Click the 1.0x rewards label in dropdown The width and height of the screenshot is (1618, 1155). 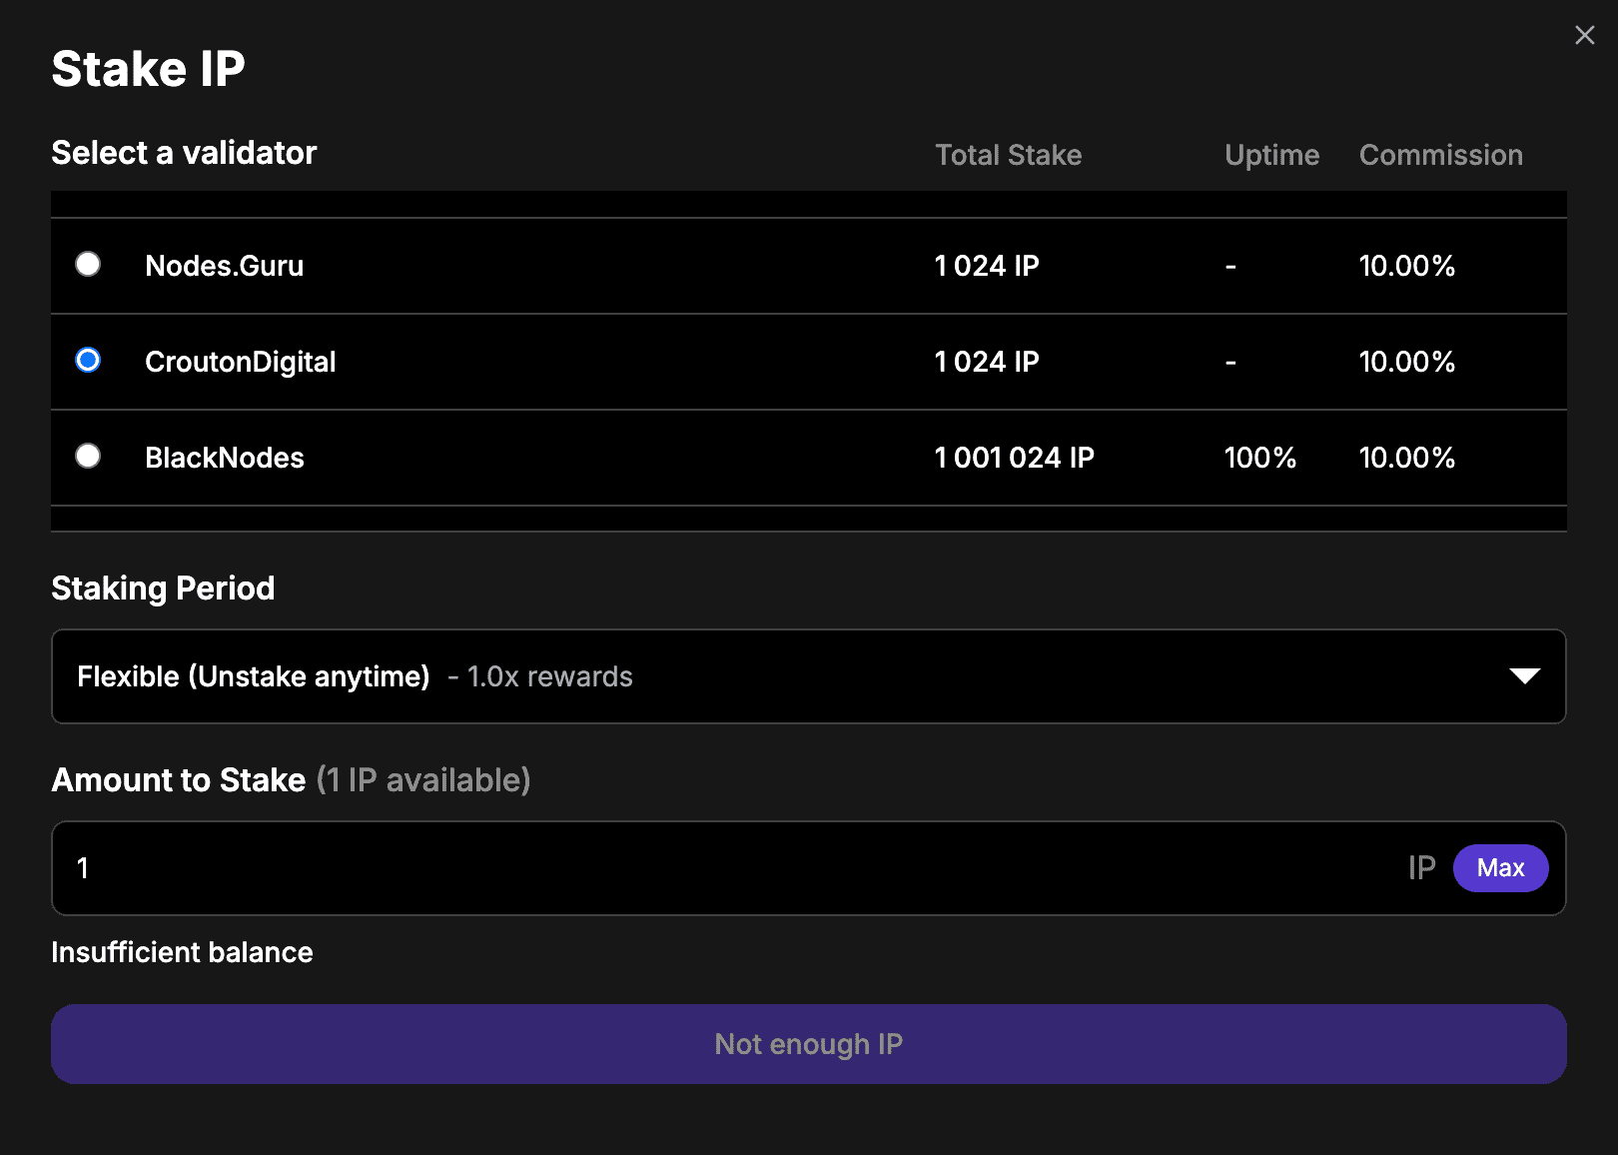(549, 676)
